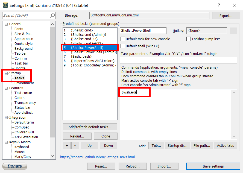
Task: Select Quake style in tree
Action: click(24, 44)
